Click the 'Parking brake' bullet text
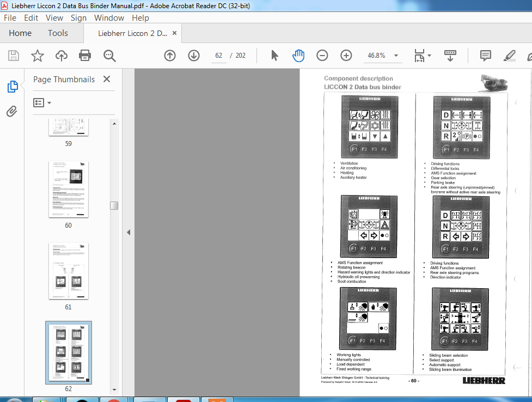532x402 pixels. (x=443, y=182)
